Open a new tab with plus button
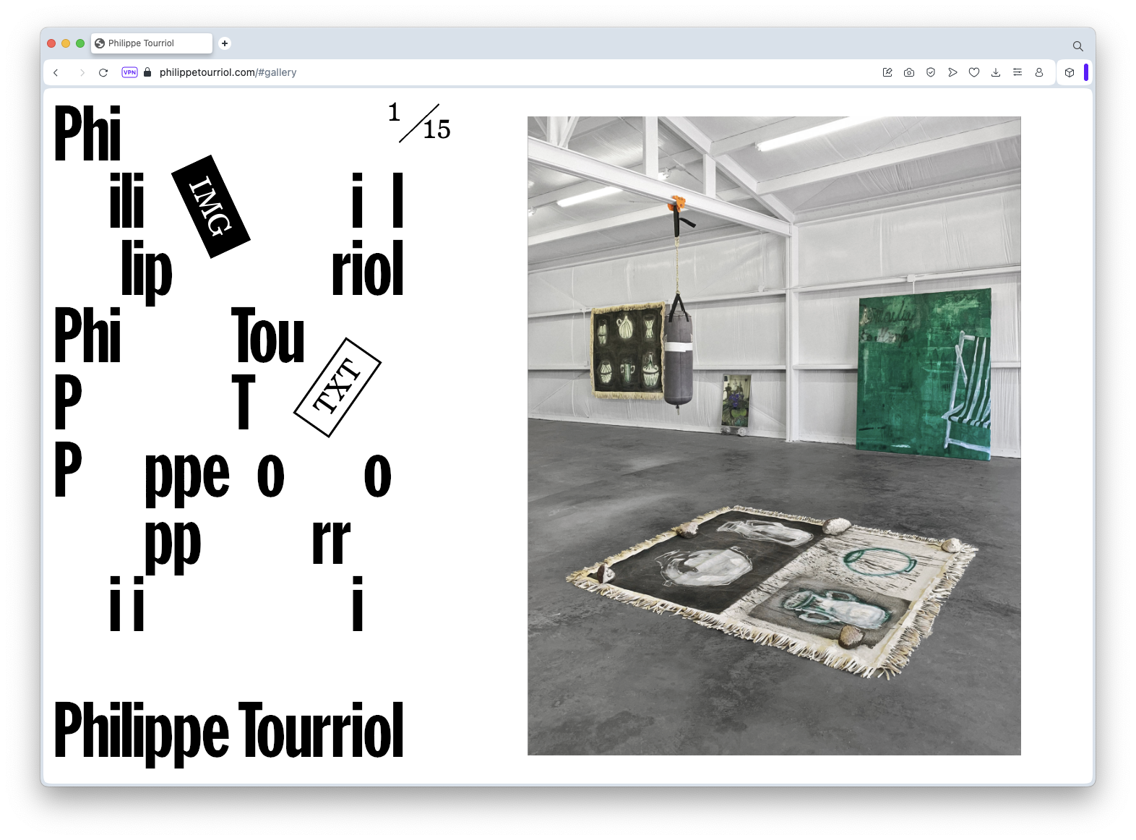This screenshot has height=840, width=1136. [x=225, y=43]
